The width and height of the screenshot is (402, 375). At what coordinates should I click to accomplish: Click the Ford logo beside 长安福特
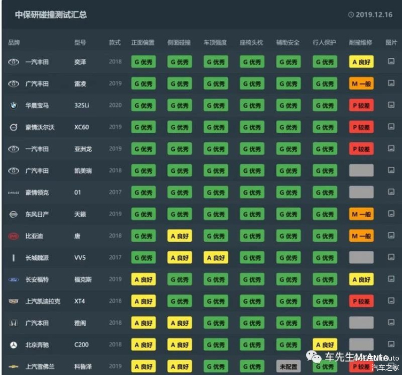pyautogui.click(x=13, y=280)
